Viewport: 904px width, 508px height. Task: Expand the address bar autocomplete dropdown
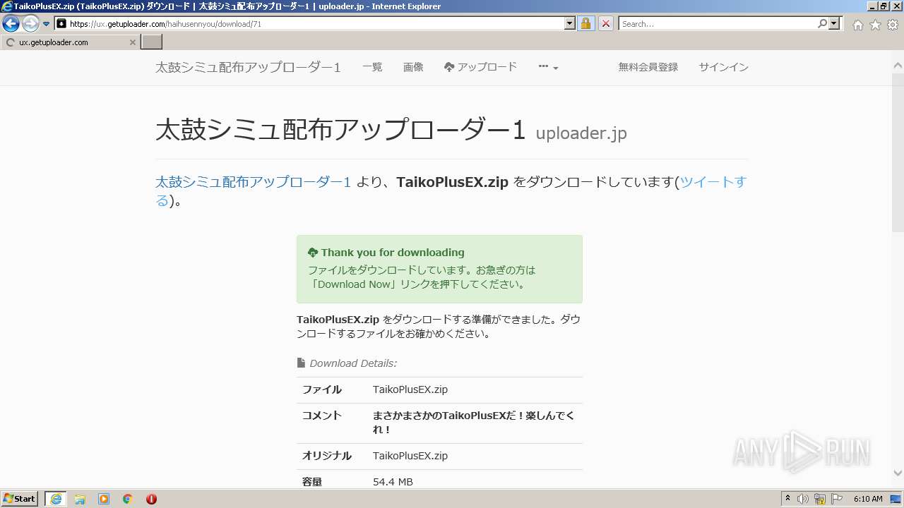pos(570,24)
